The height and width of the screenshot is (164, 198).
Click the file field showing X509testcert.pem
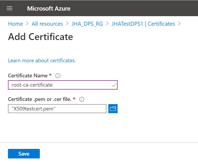tap(57, 109)
